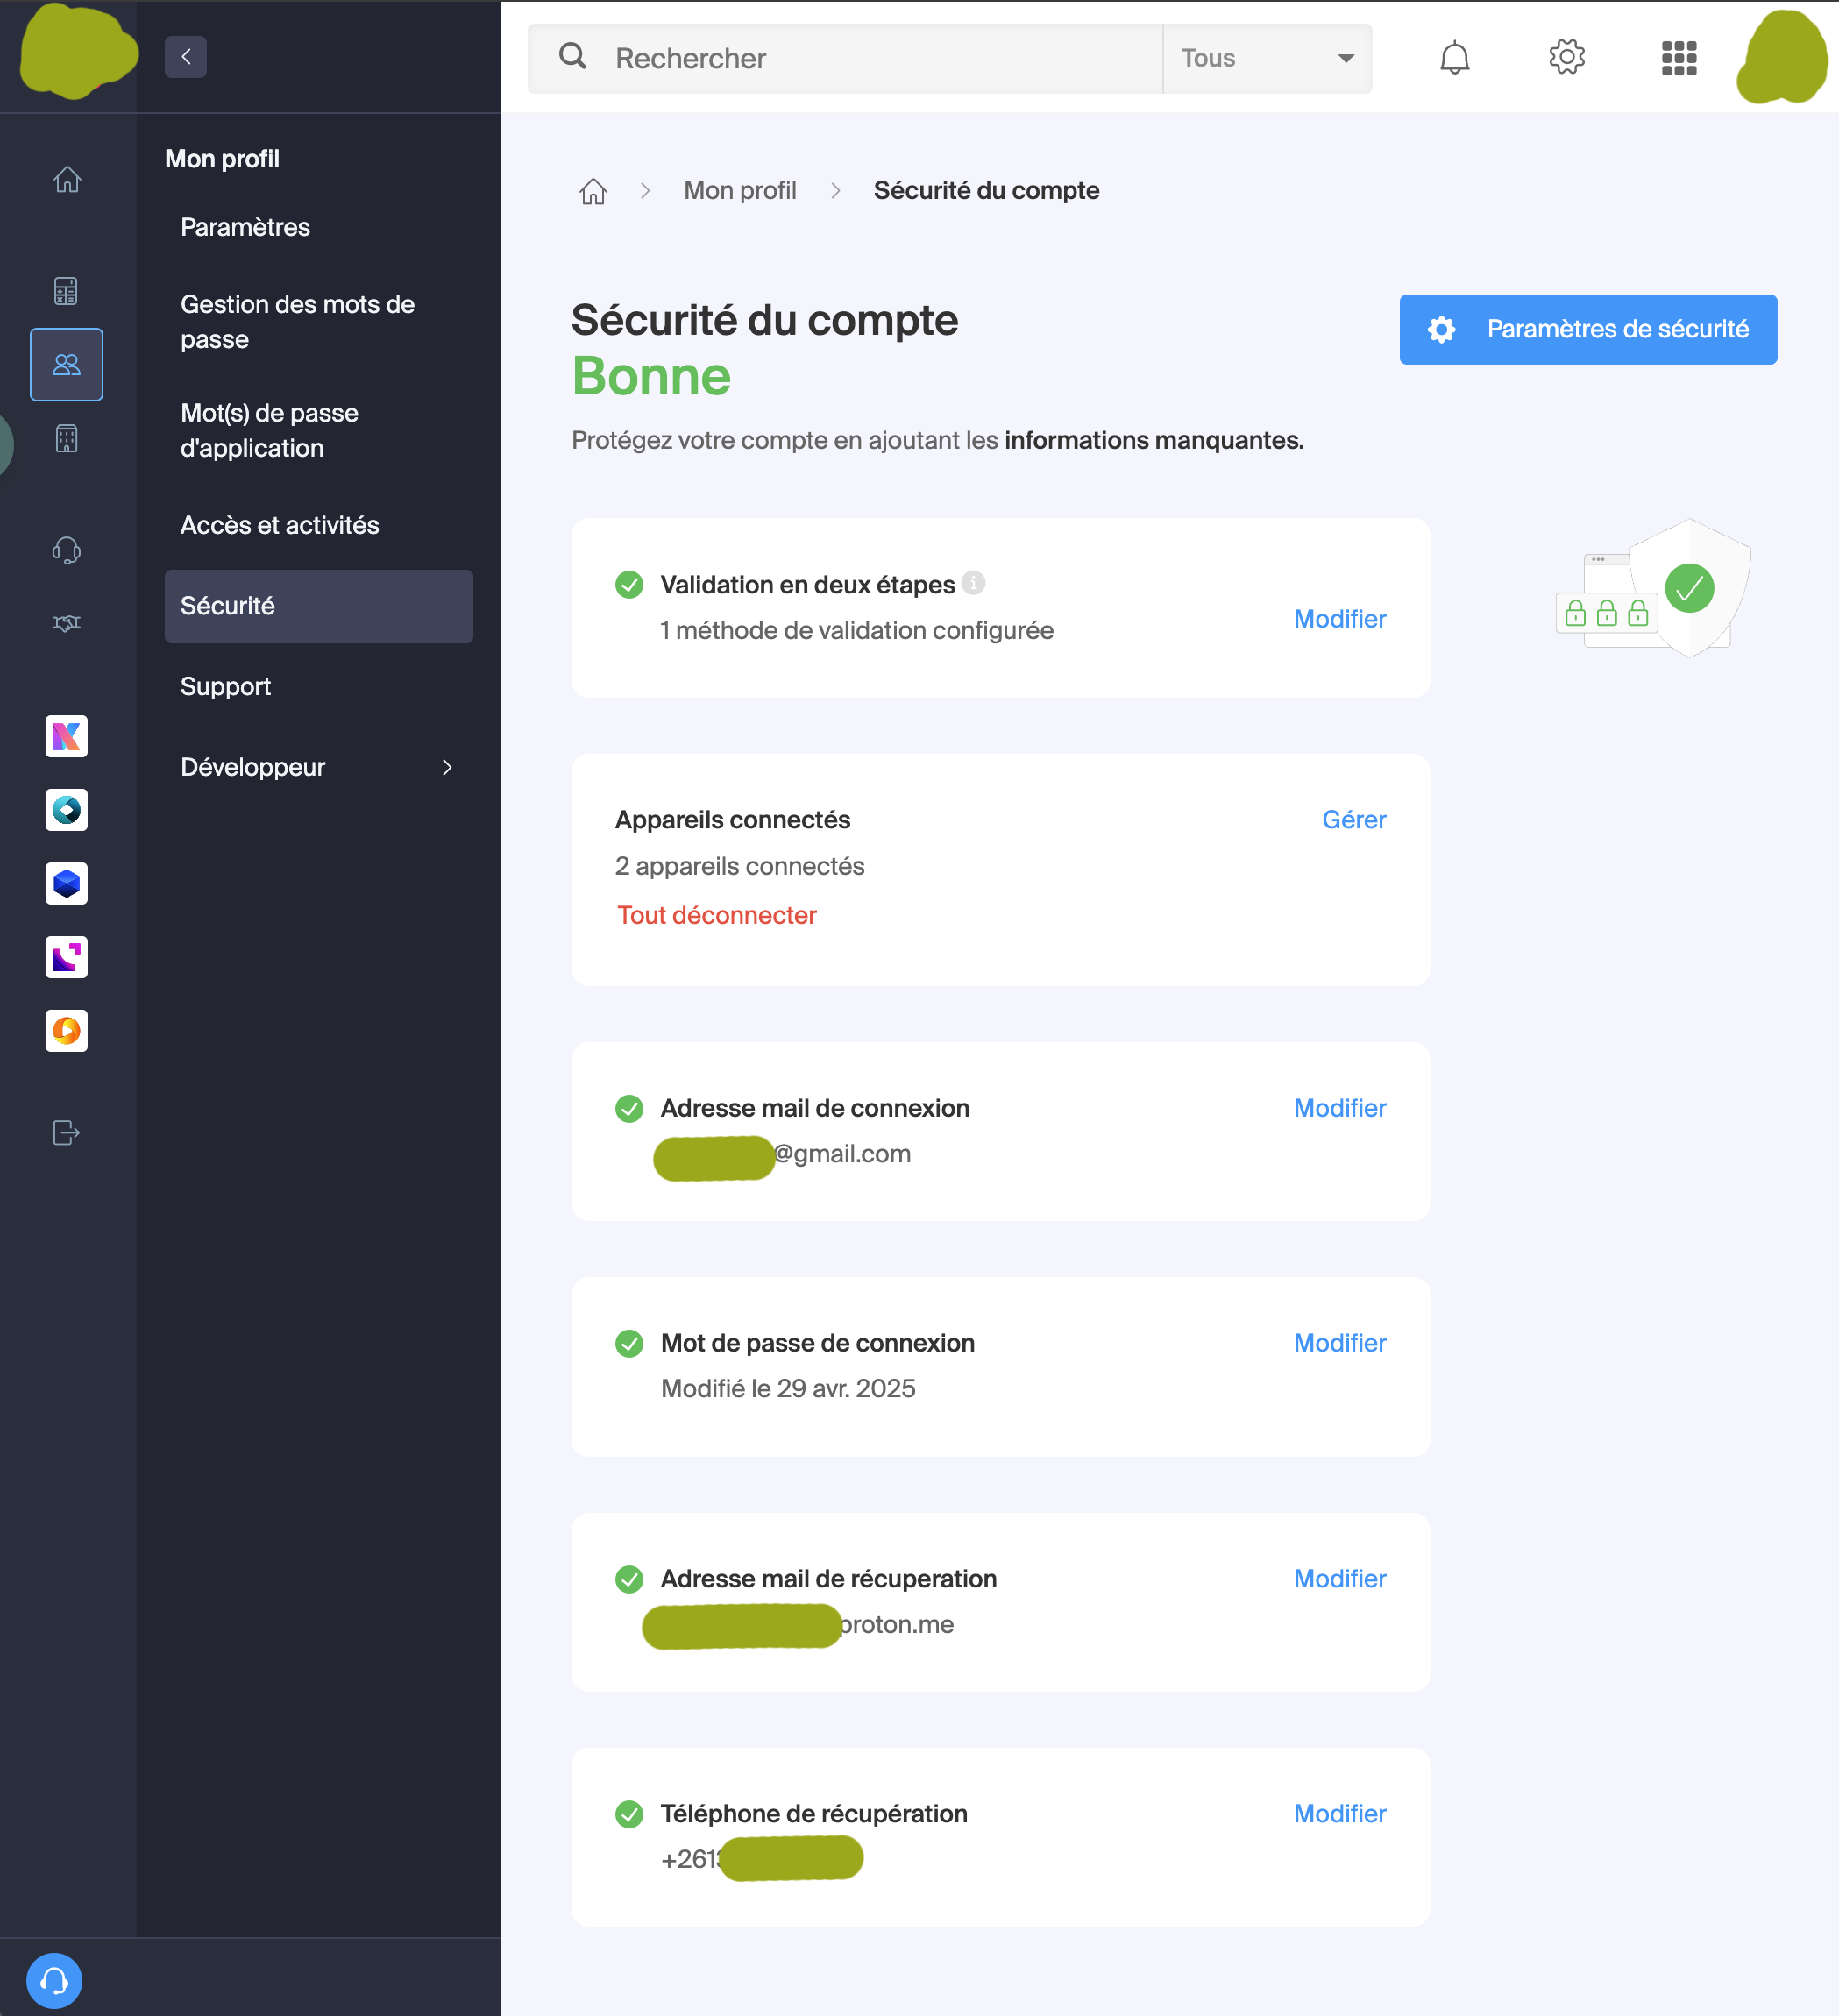The image size is (1839, 2016).
Task: Click the logout icon in left sidebar
Action: pyautogui.click(x=67, y=1132)
